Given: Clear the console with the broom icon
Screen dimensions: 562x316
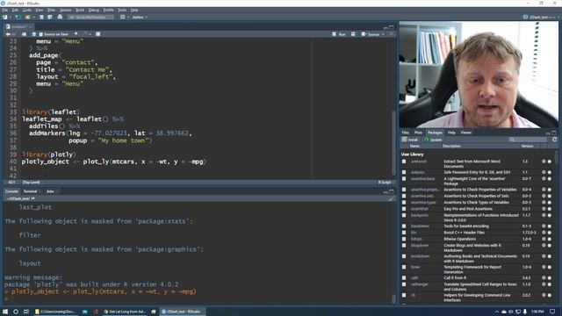Looking at the screenshot, I should [x=392, y=198].
